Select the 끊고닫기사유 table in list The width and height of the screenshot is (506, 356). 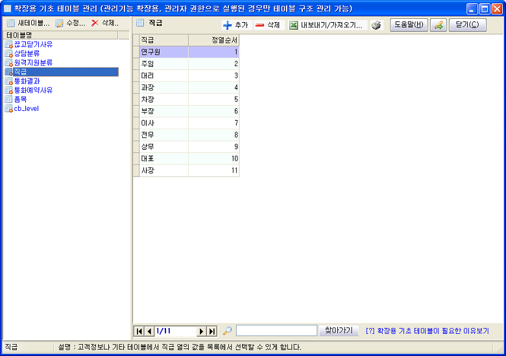[x=33, y=44]
